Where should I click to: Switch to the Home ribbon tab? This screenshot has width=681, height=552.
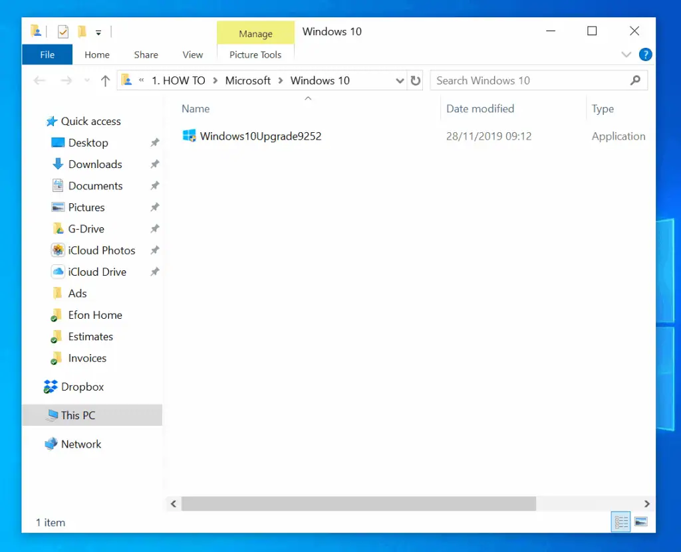(x=97, y=54)
